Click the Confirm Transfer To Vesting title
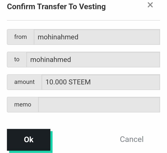167x153 pixels. pyautogui.click(x=56, y=7)
